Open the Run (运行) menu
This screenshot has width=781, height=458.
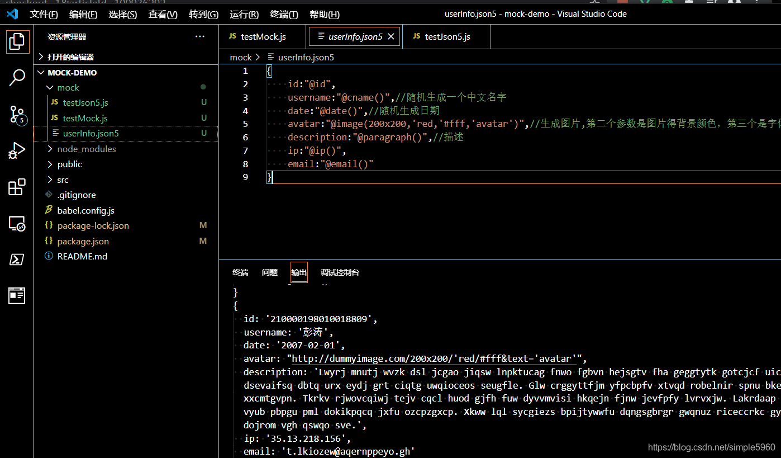(x=244, y=14)
